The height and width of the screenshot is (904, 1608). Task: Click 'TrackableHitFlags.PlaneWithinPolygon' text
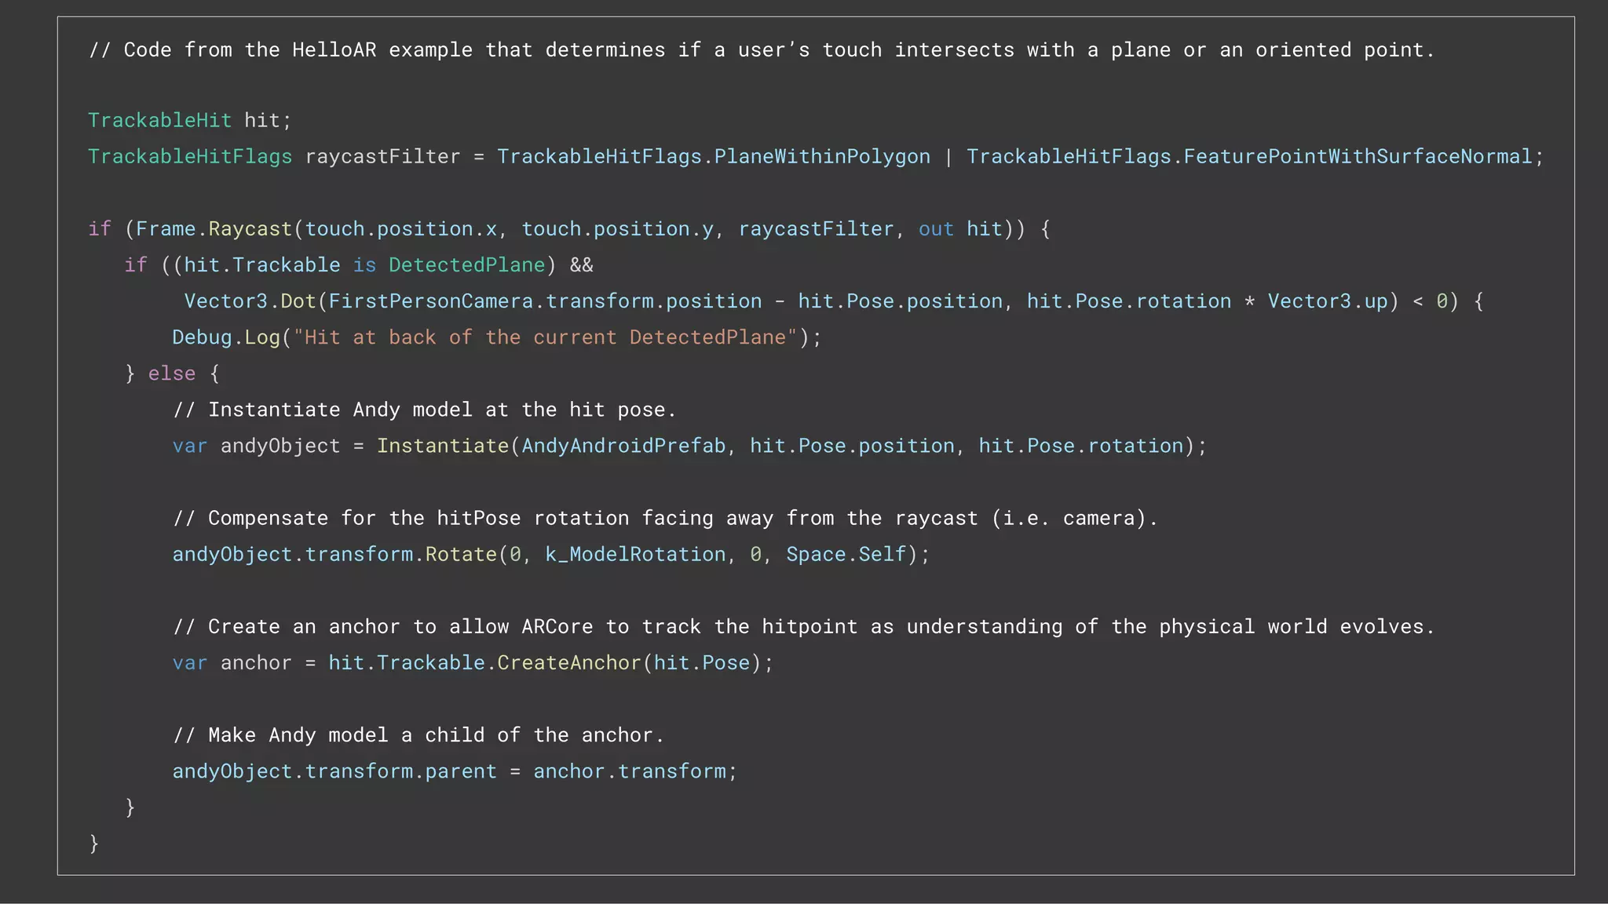pyautogui.click(x=714, y=157)
